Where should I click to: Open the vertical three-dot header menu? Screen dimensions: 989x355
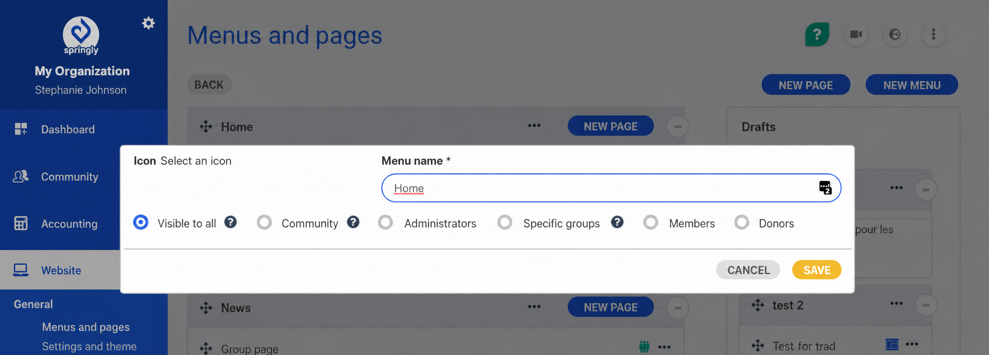click(933, 35)
